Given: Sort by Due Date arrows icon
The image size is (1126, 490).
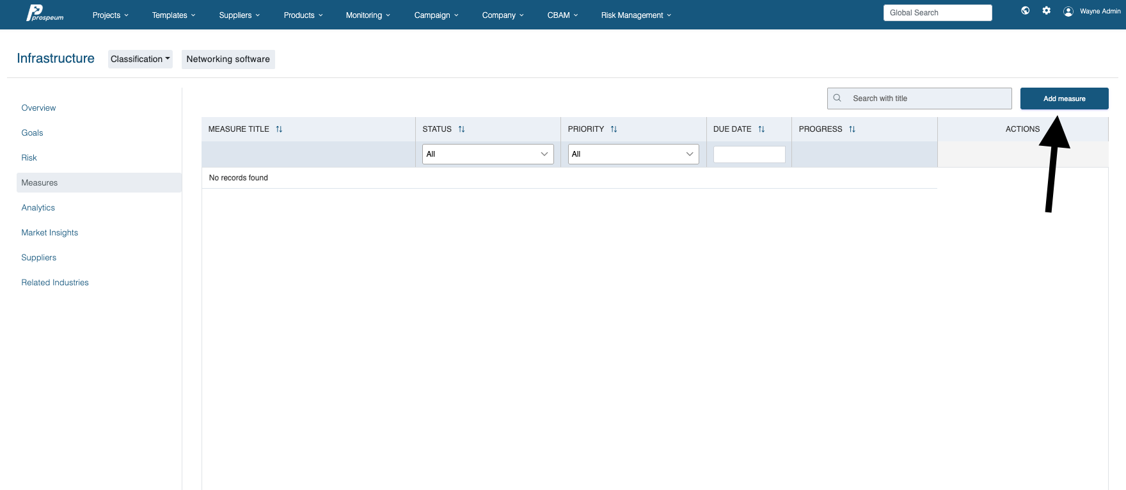Looking at the screenshot, I should (761, 129).
